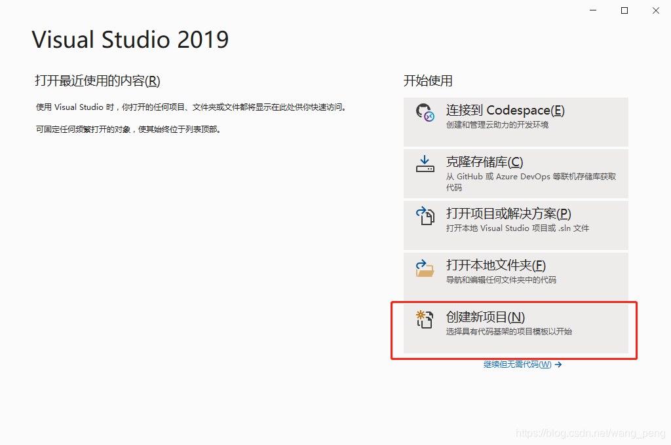The height and width of the screenshot is (445, 671).
Task: Click the open project or solution icon
Action: 425,216
